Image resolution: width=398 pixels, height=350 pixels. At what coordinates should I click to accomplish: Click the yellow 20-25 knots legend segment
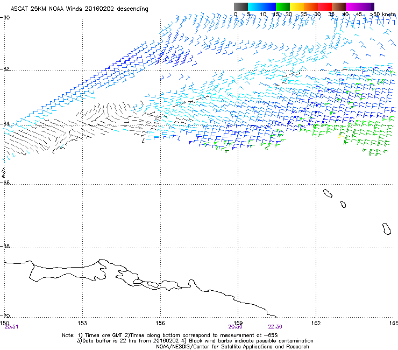297,6
